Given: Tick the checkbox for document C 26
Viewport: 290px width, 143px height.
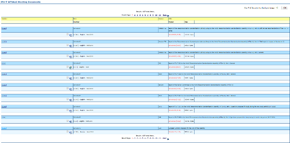Looking at the screenshot, I should (67, 34).
